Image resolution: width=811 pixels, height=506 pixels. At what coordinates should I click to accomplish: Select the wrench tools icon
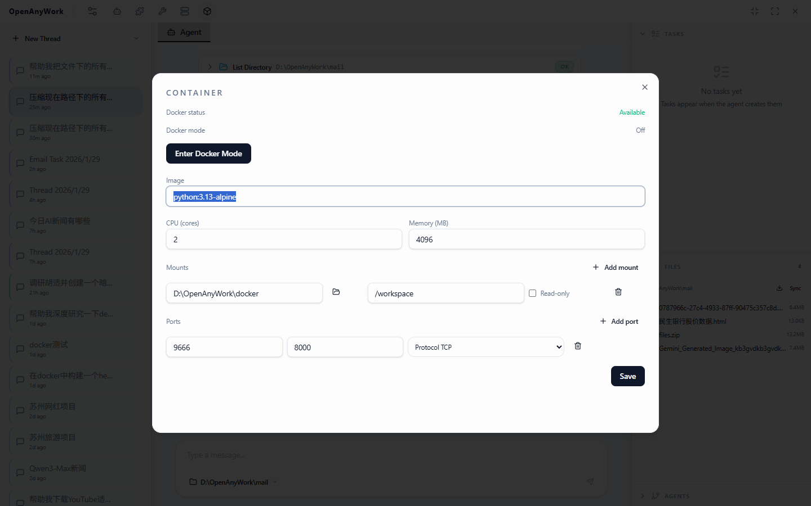click(162, 11)
